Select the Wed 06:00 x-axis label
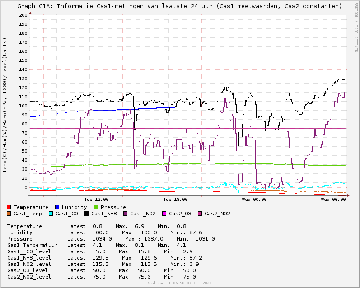360x288 pixels. [x=333, y=199]
